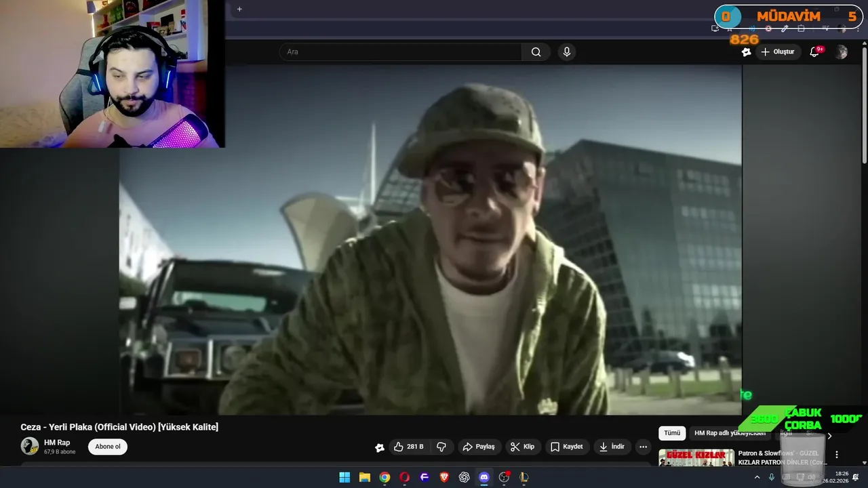Open the Oluştur create button
Image resolution: width=868 pixels, height=488 pixels.
coord(777,52)
